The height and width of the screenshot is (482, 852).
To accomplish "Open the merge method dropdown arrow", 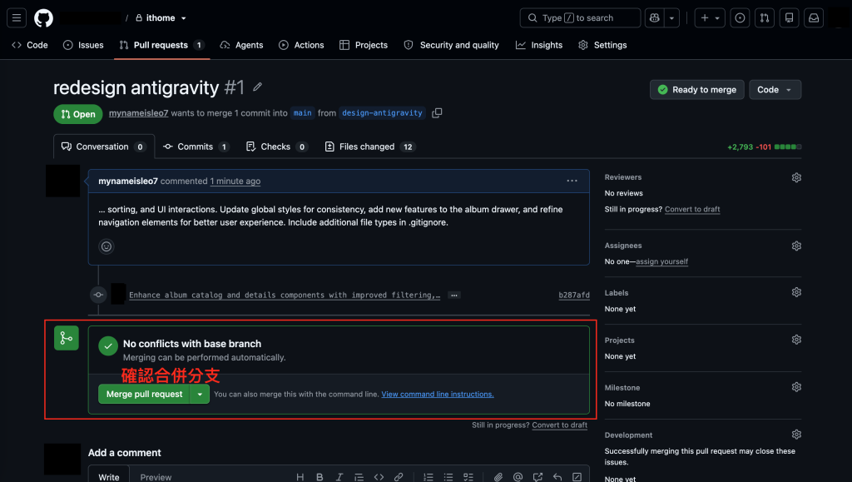I will pos(200,394).
